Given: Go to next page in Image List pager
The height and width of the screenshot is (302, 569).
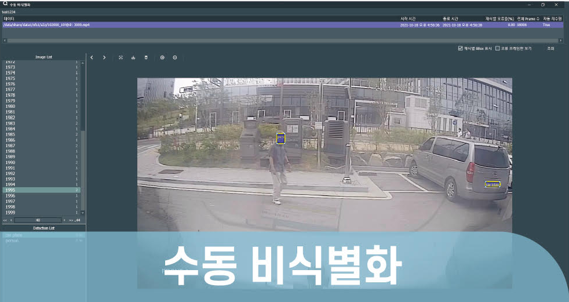Looking at the screenshot, I should point(65,220).
